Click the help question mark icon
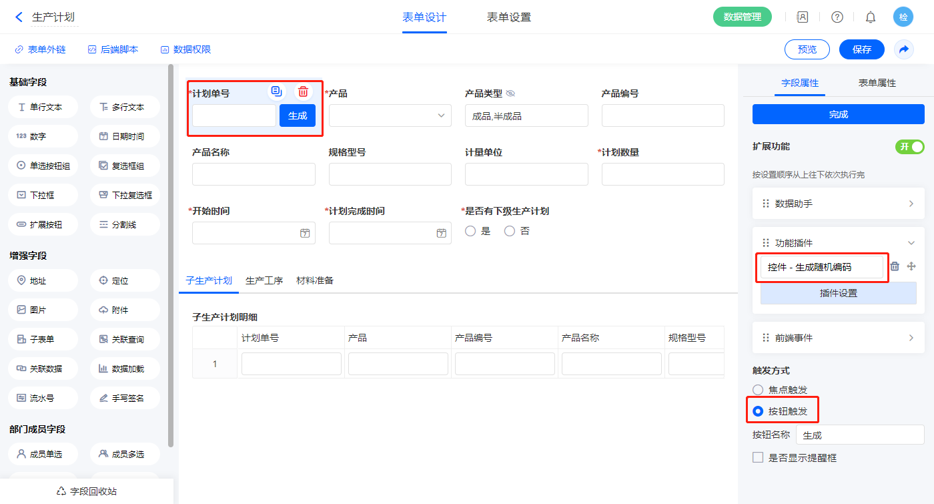Viewport: 934px width, 504px height. [837, 17]
